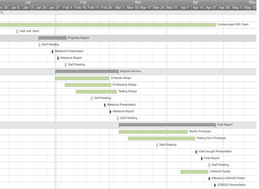This screenshot has width=259, height=189.
Task: Select the Analysis design task bar
Action: [x=82, y=78]
